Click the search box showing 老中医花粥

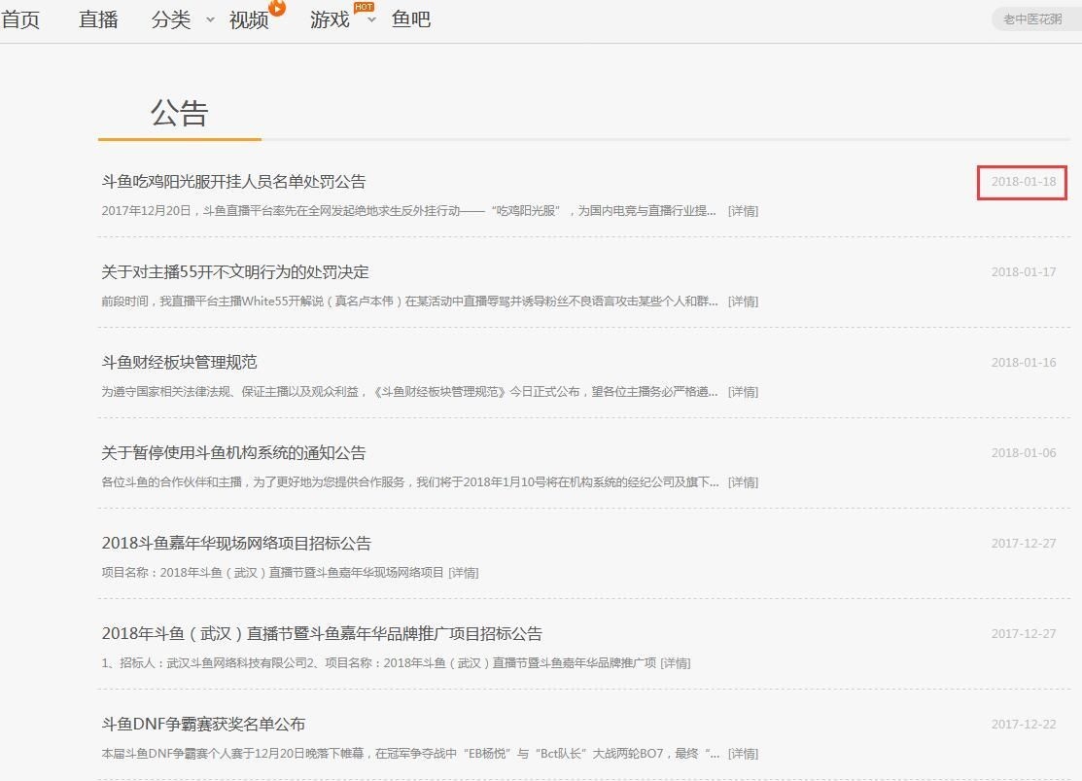[x=1034, y=19]
